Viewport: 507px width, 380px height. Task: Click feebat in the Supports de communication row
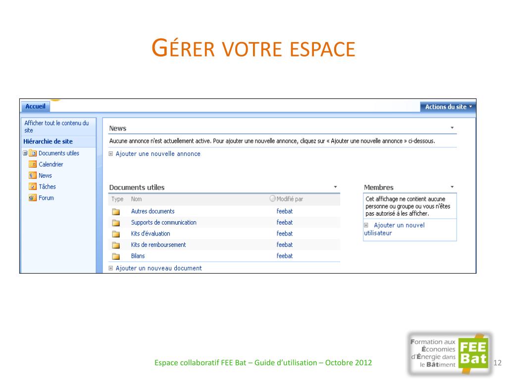285,223
